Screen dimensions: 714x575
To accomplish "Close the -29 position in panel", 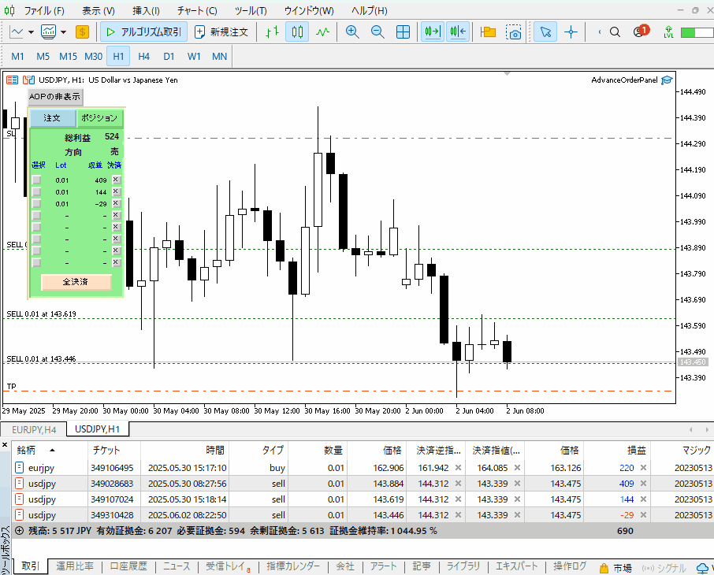I will [116, 203].
